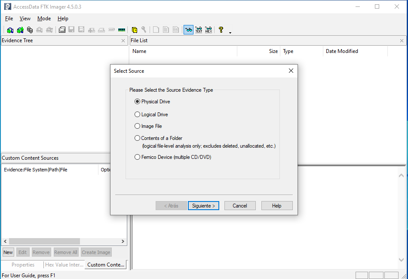Click the Export Disk Image floppy icon
The image size is (408, 279).
pos(71,30)
